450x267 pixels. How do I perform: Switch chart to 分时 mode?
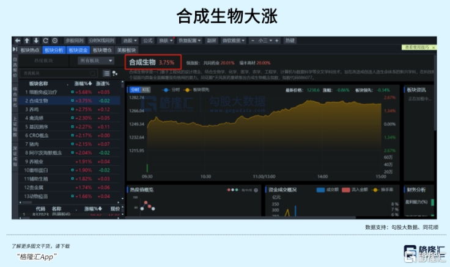(x=135, y=90)
